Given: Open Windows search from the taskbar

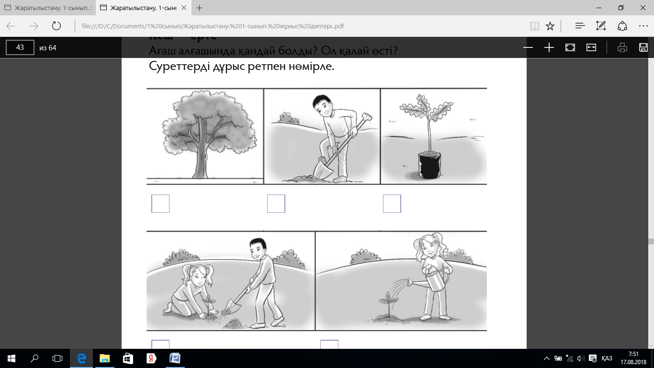Looking at the screenshot, I should coord(34,358).
